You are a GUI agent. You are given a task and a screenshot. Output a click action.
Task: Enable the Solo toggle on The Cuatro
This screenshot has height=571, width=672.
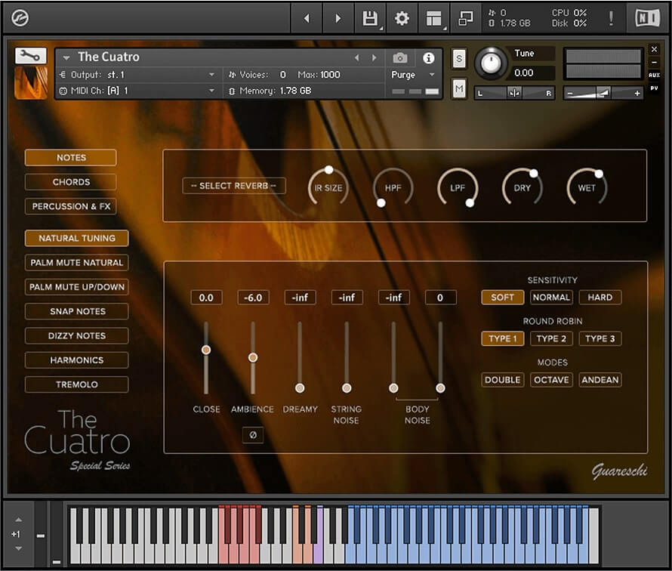click(458, 57)
